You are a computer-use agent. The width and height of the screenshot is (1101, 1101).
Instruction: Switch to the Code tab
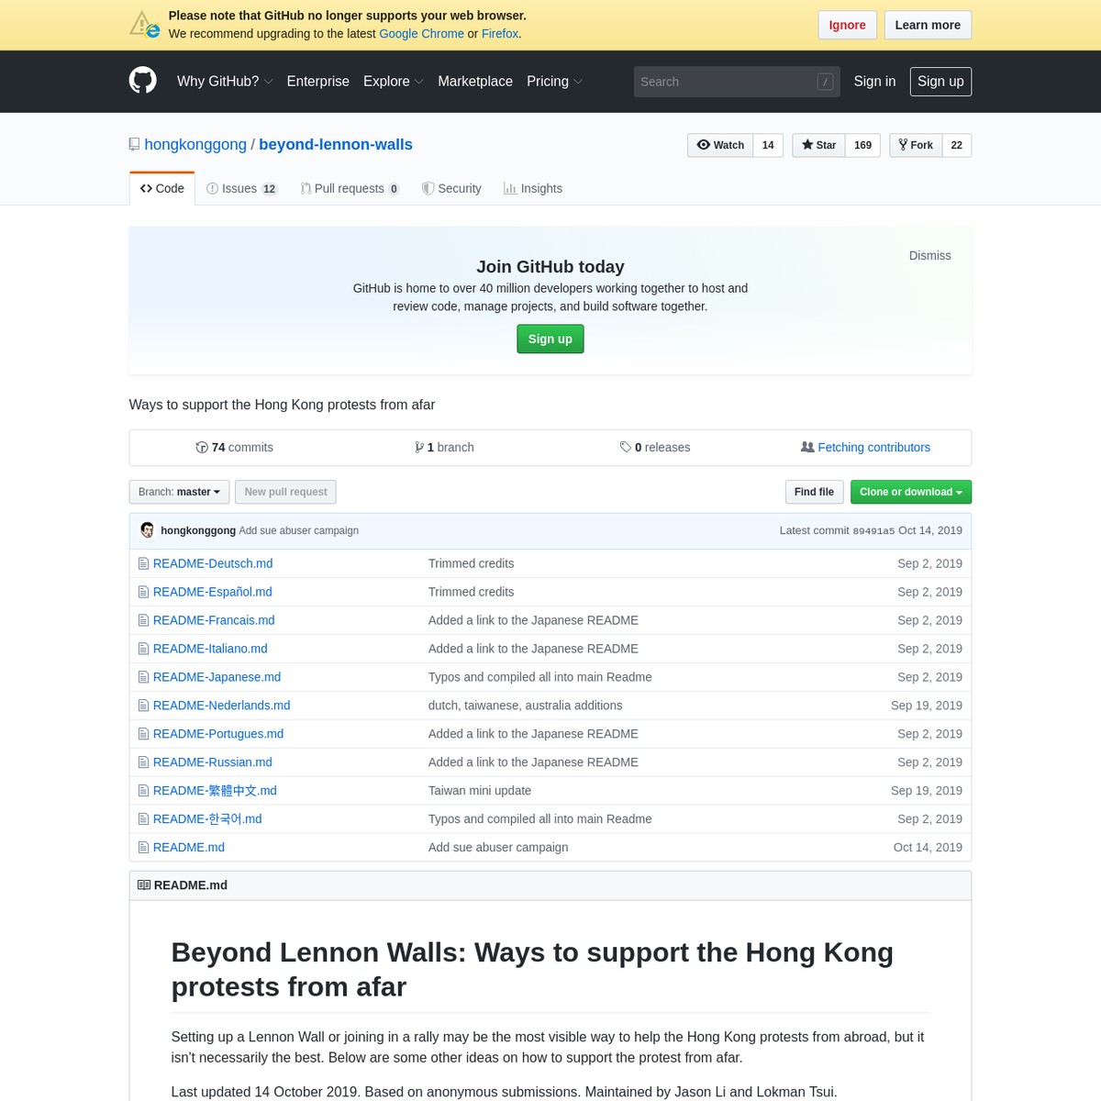[162, 188]
